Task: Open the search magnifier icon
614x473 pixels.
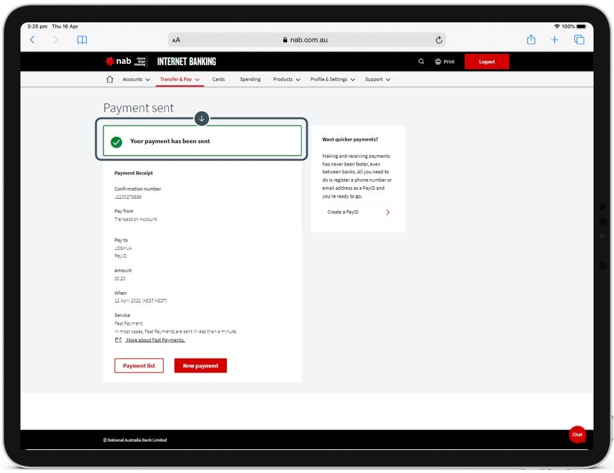Action: pyautogui.click(x=421, y=62)
